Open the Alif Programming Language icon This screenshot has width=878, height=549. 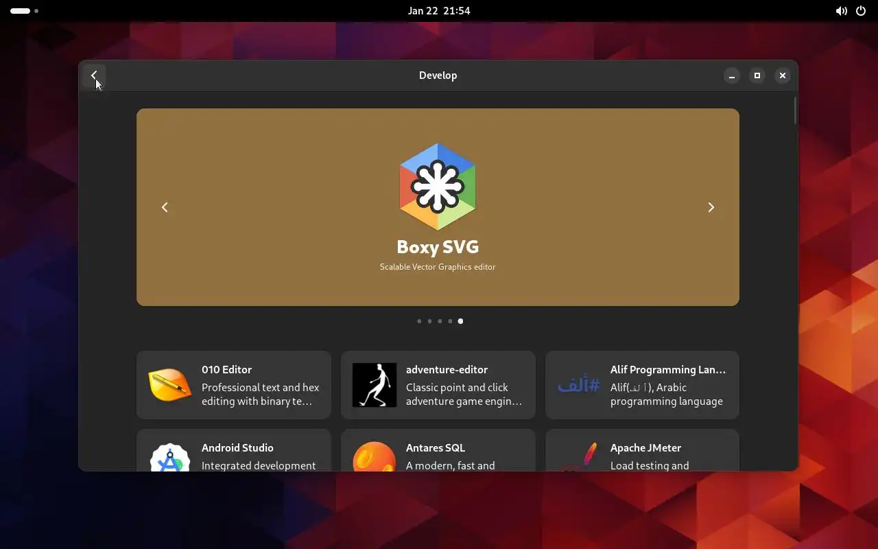click(x=578, y=385)
